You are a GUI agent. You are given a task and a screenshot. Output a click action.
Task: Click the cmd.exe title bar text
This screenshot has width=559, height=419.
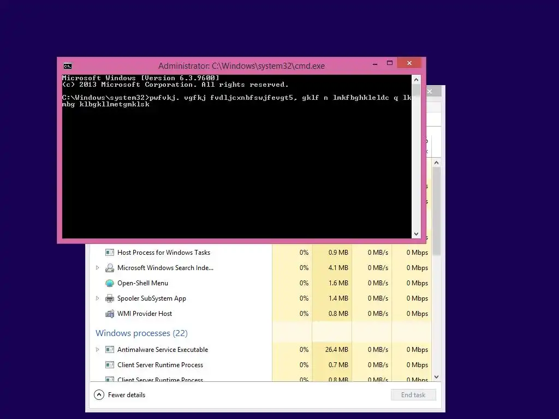[241, 66]
